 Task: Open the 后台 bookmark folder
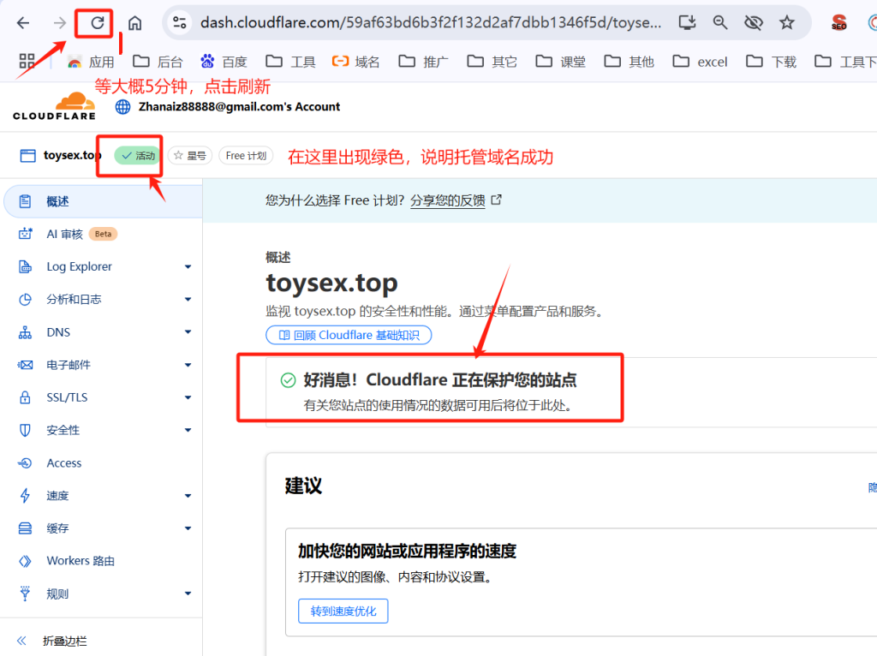[158, 62]
